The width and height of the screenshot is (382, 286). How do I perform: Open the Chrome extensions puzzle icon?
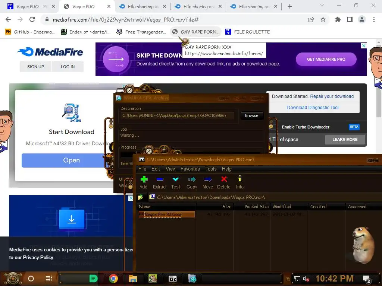coord(338,19)
